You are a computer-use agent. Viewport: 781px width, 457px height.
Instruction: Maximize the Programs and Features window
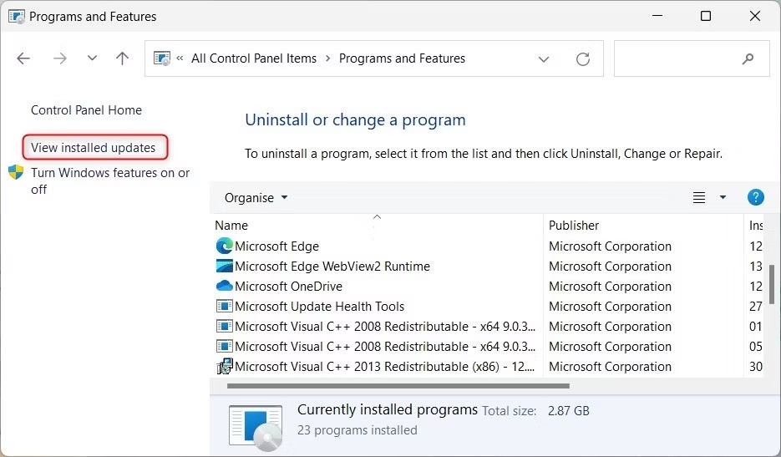706,16
